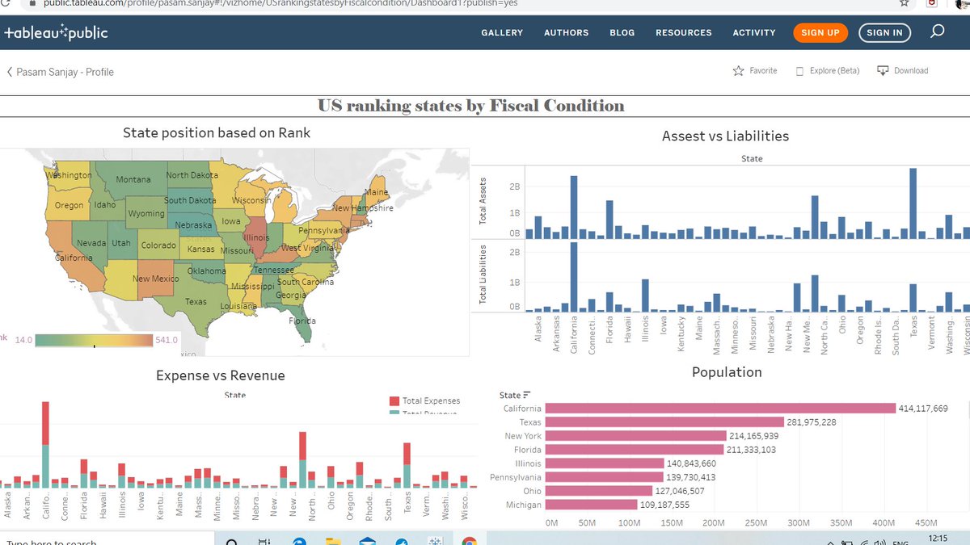Viewport: 970px width, 545px height.
Task: Click the Florida population bar
Action: pyautogui.click(x=635, y=450)
